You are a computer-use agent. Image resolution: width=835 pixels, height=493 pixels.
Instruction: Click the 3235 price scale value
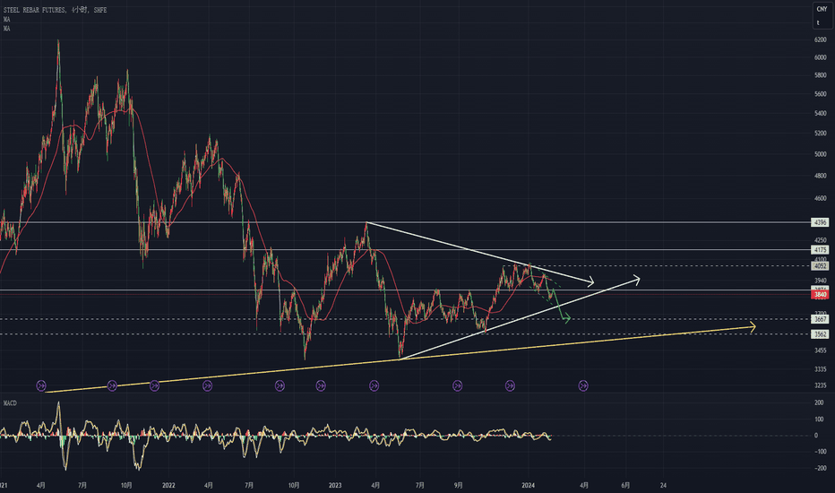coord(820,385)
